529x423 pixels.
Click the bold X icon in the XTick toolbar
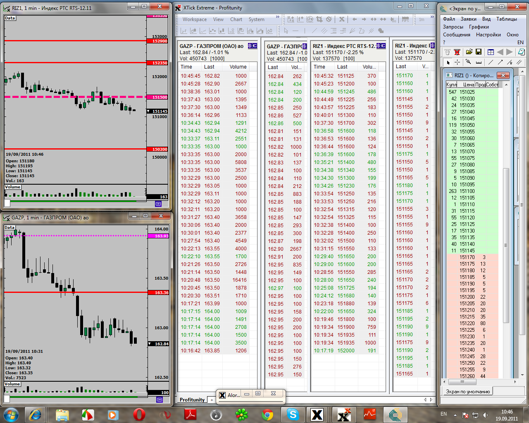pyautogui.click(x=342, y=19)
